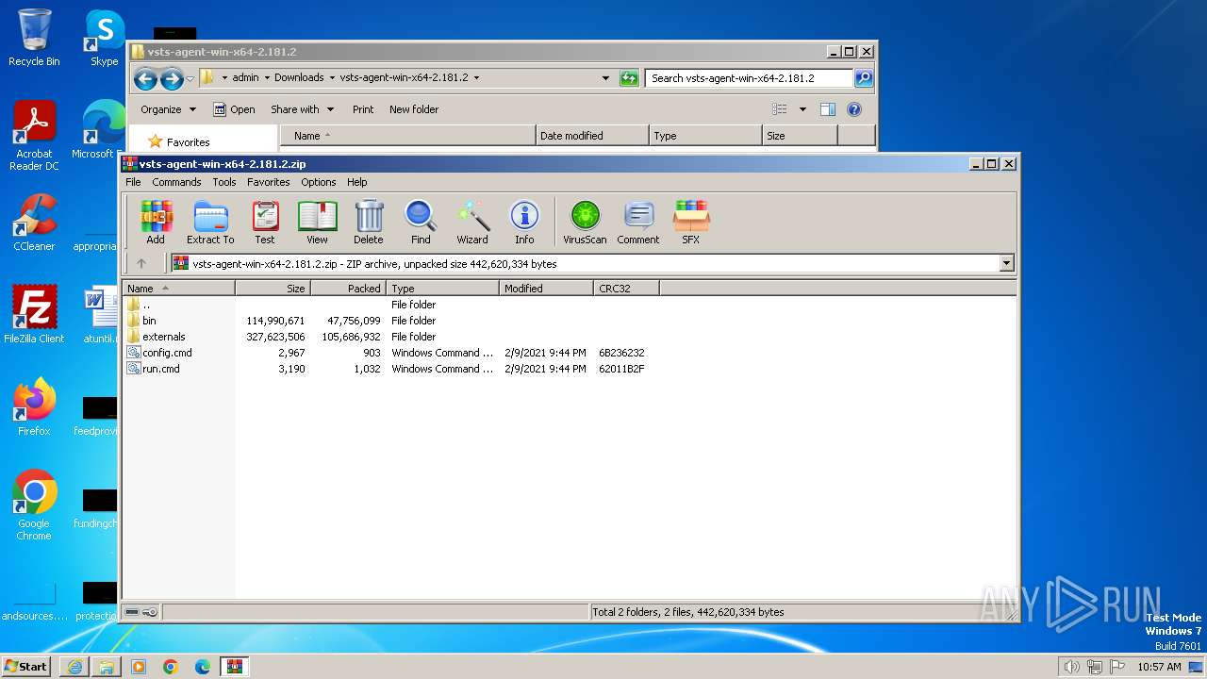Click the Explorer Open button

(234, 109)
